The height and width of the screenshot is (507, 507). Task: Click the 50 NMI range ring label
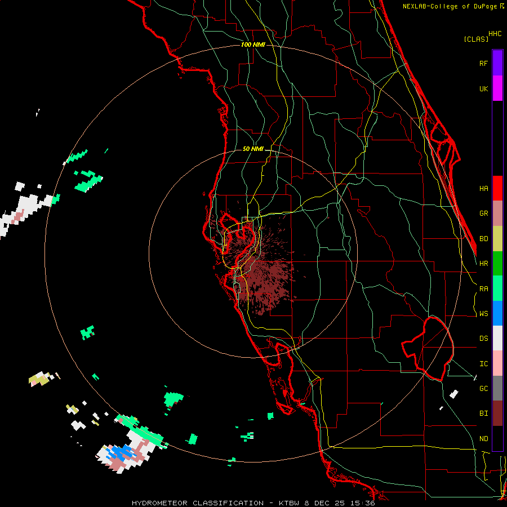(253, 149)
